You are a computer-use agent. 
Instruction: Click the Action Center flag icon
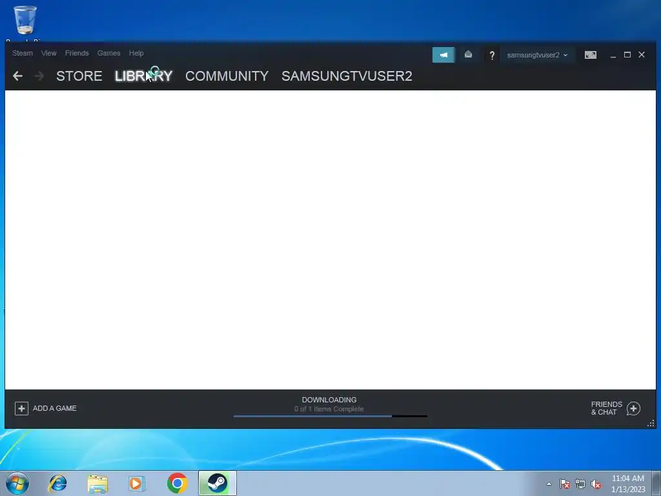(x=565, y=484)
